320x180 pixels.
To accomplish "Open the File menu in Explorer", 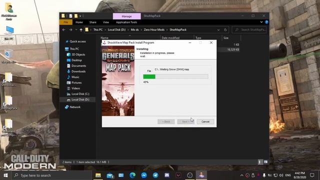I will click(65, 22).
